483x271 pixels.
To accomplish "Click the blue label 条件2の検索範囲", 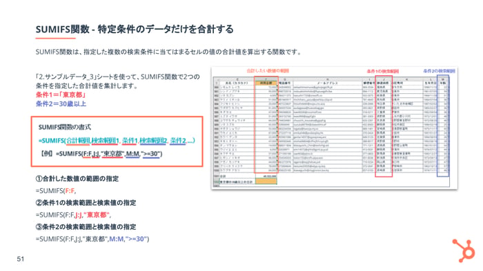I will [439, 71].
